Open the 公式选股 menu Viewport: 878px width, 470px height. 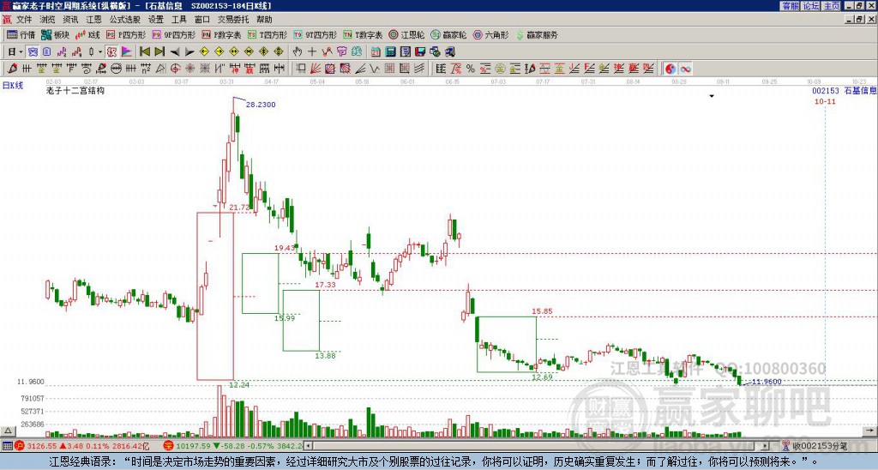click(125, 20)
